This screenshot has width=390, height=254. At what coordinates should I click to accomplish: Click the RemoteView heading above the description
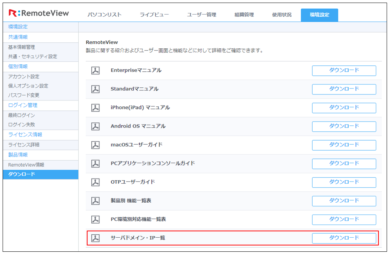102,42
